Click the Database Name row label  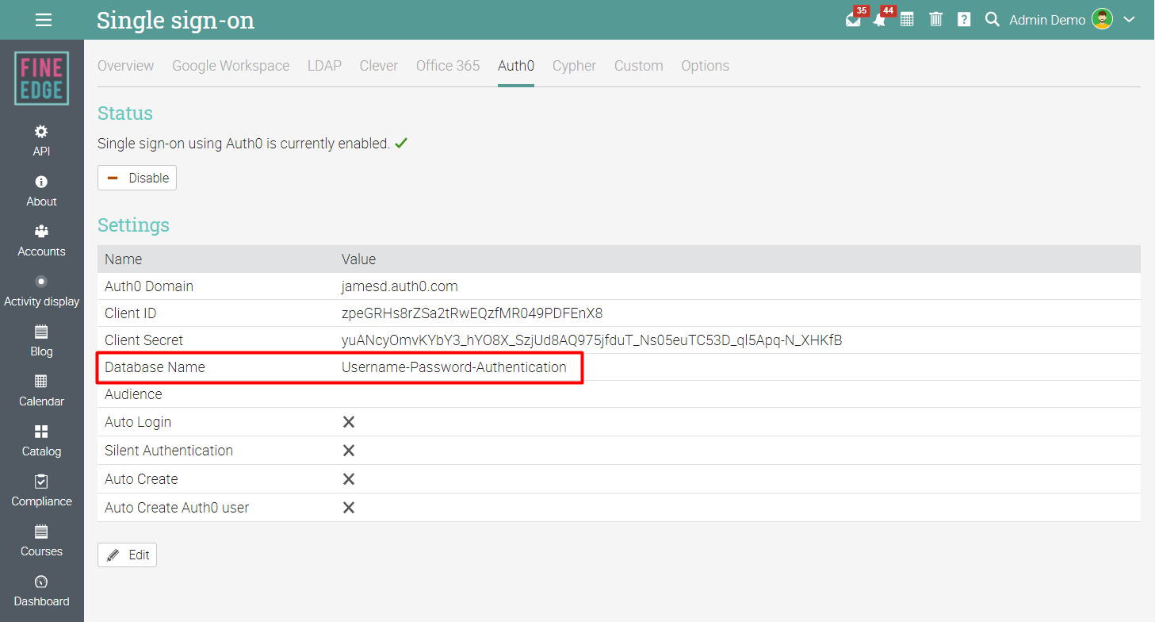tap(155, 367)
